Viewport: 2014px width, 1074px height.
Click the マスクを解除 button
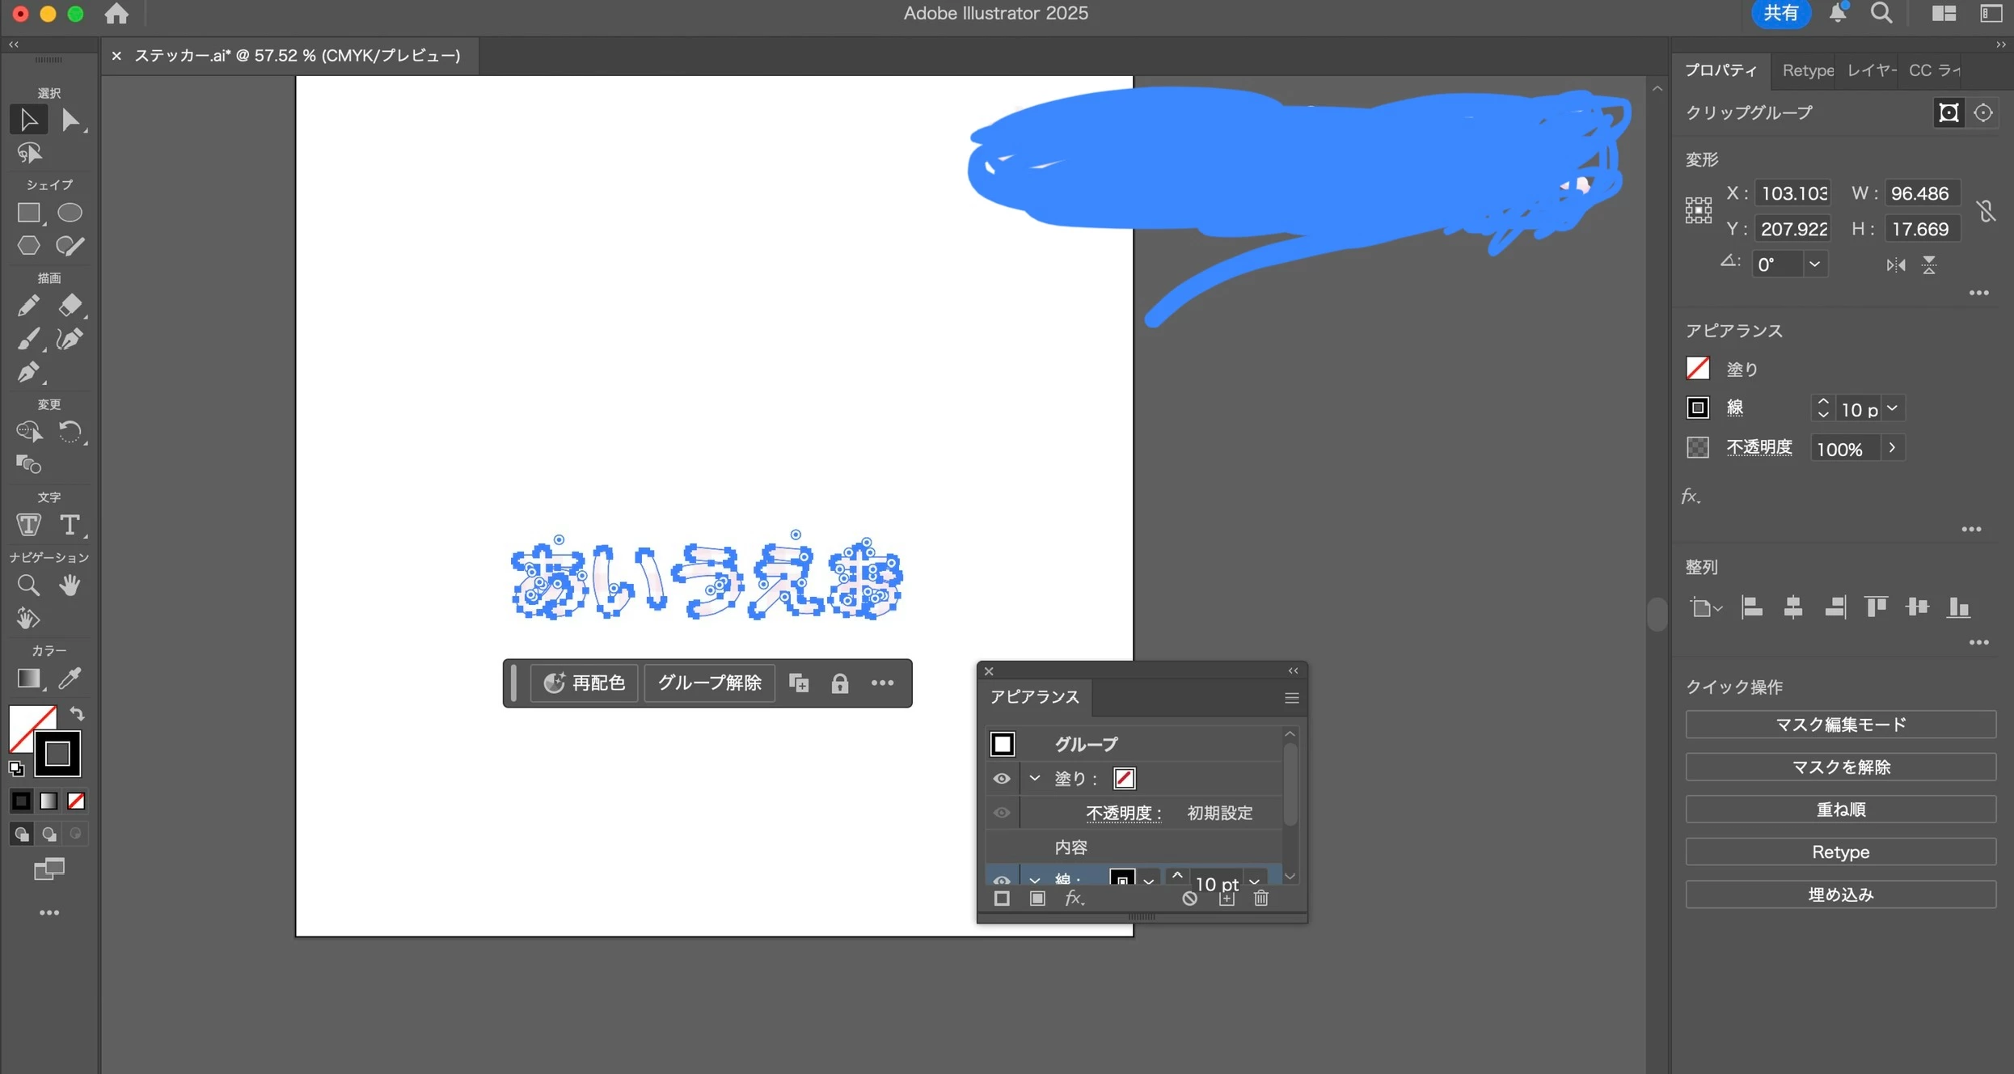(1840, 767)
